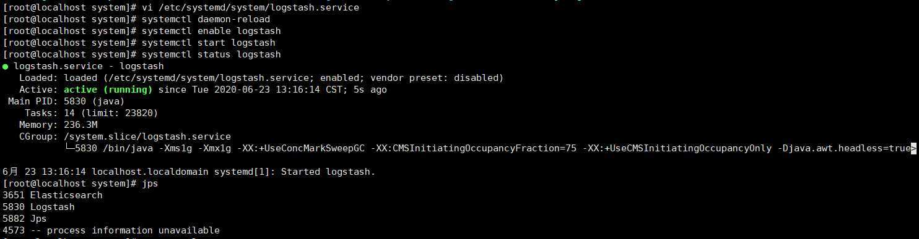Viewport: 919px width, 239px height.
Task: Click the 5882 Jps process line
Action: (x=25, y=219)
